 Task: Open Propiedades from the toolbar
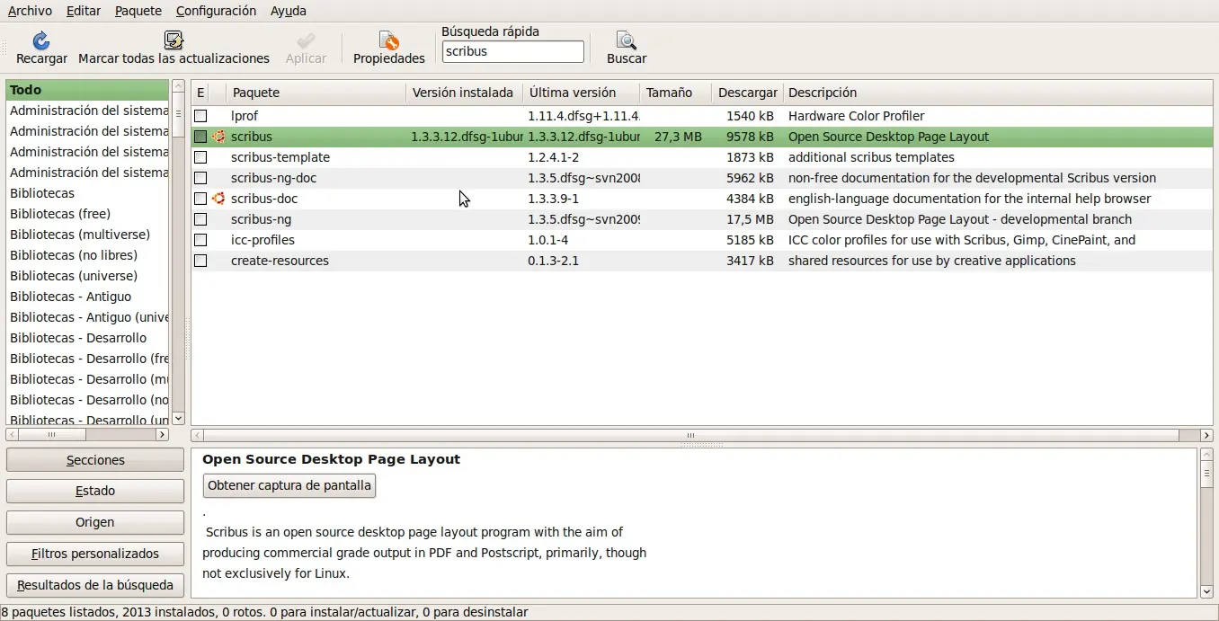388,49
